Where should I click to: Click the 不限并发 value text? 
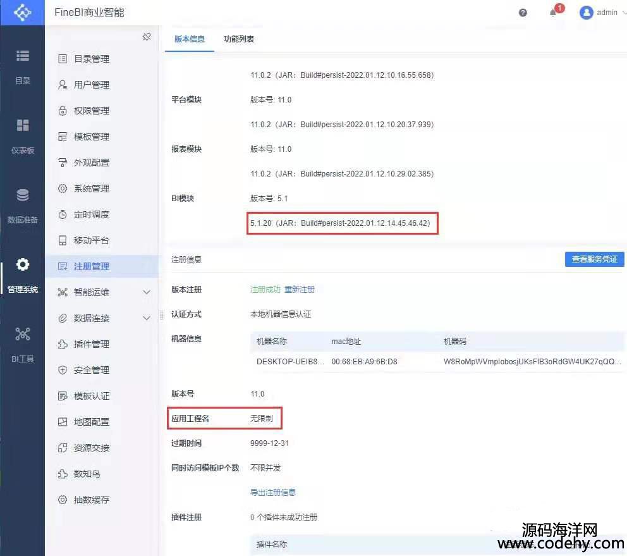[265, 467]
